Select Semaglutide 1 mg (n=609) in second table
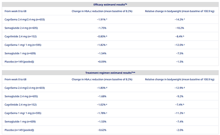Screen dimensions: 220x135 20,122
